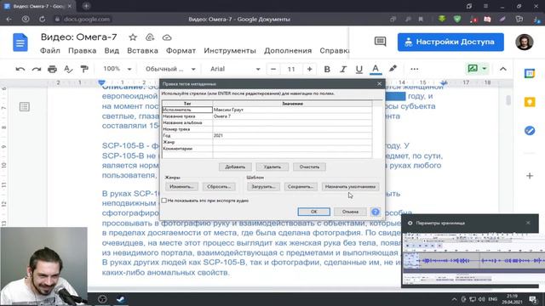The image size is (545, 306).
Task: Click the plus get add-ons icon
Action: [530, 176]
